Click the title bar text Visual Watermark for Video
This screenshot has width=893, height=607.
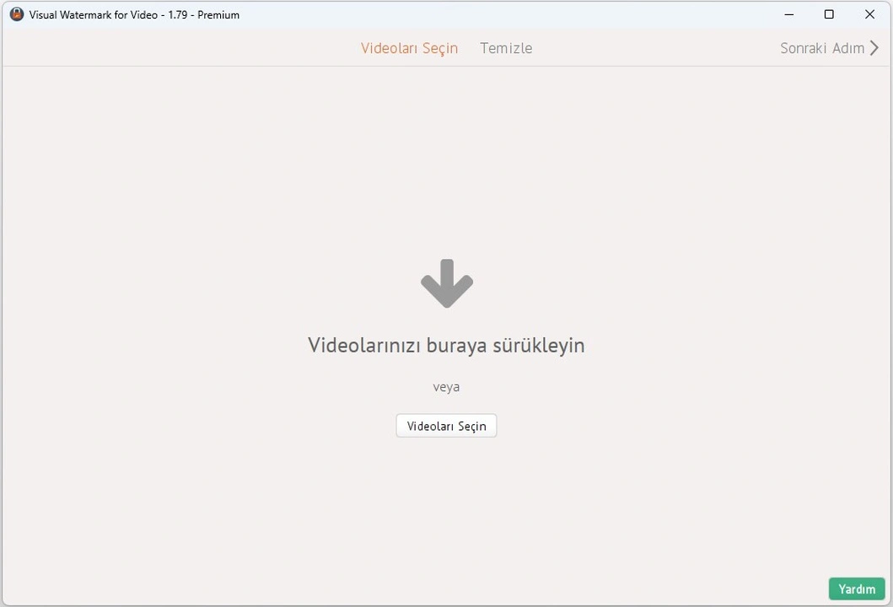point(133,14)
